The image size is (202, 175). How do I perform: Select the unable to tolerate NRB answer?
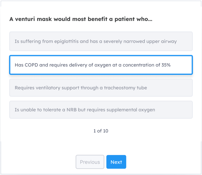click(x=101, y=110)
